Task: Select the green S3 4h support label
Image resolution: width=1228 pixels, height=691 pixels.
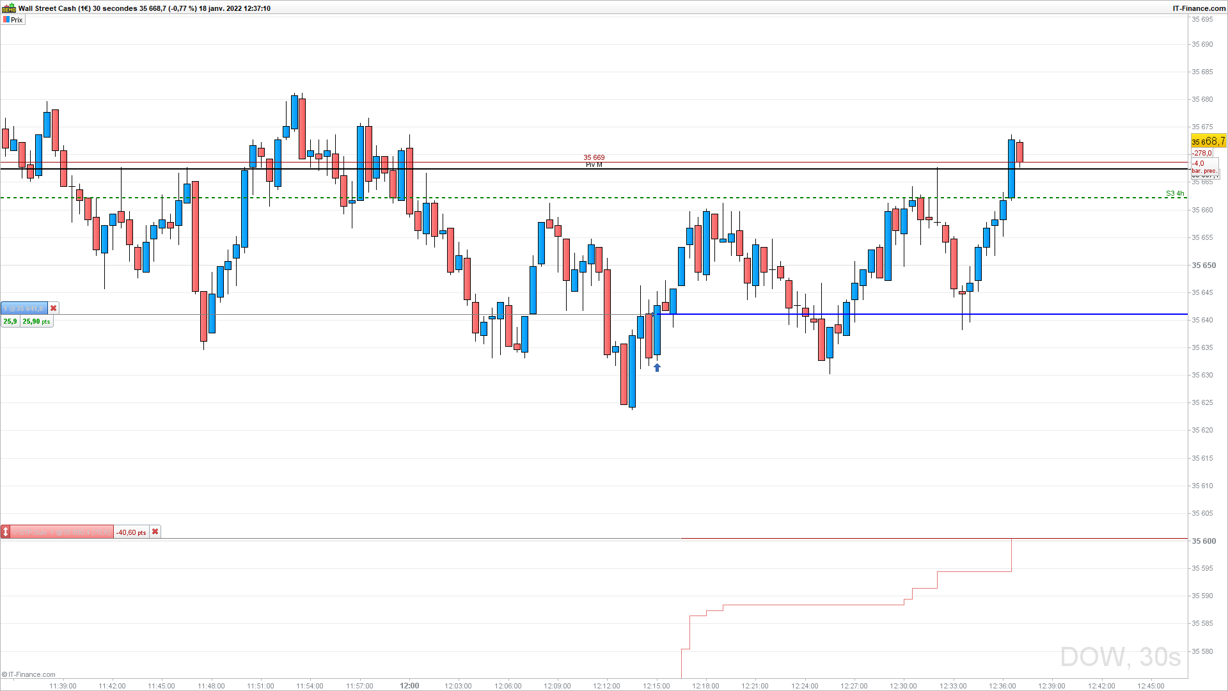Action: click(1175, 193)
